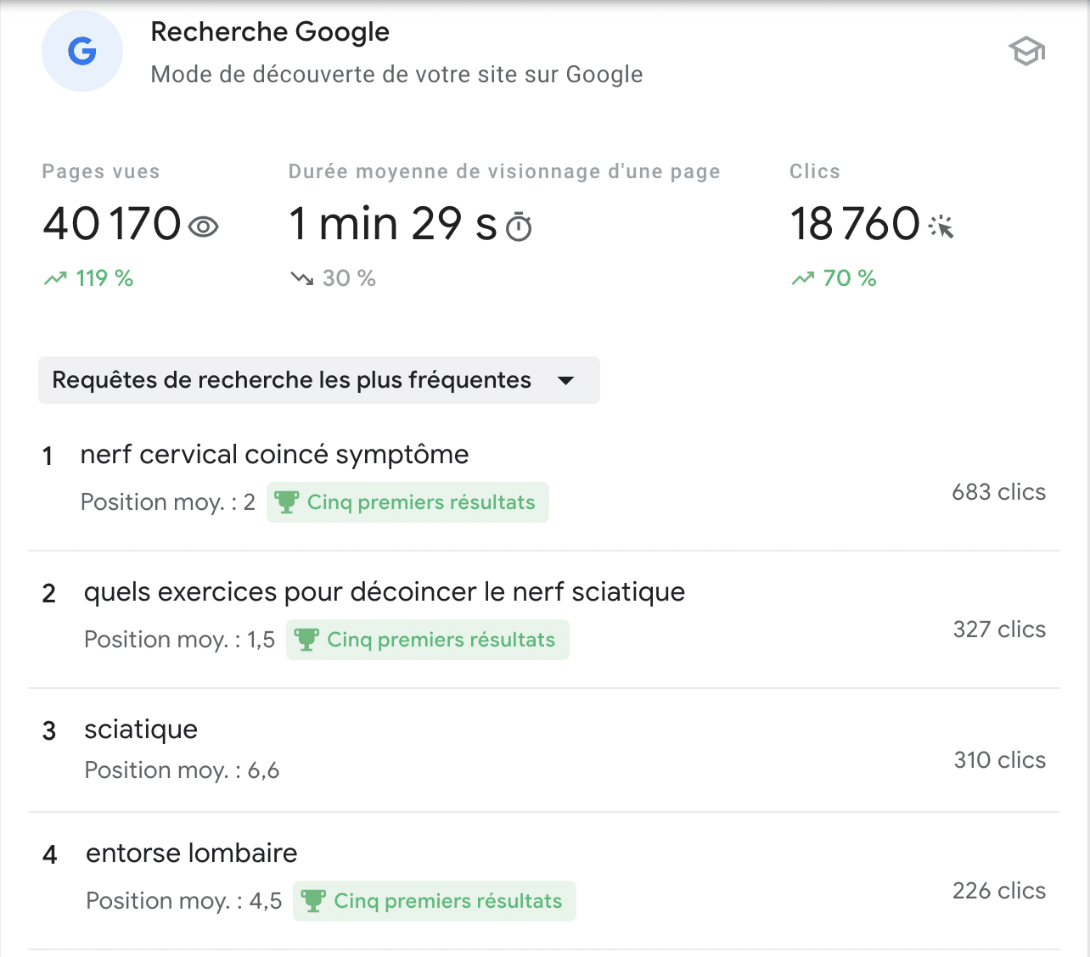Open 'quels exercices pour décoincer le nerf sciatique'

coord(384,592)
